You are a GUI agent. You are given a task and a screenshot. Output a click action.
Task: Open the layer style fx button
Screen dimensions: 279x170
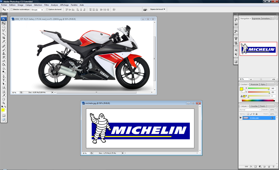point(251,167)
